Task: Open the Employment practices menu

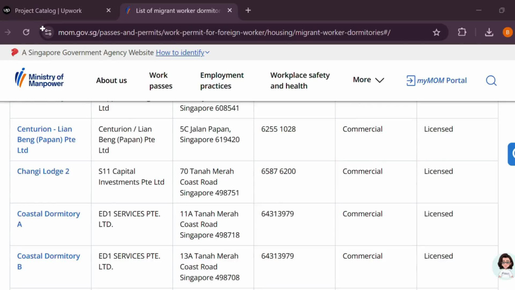Action: point(221,80)
